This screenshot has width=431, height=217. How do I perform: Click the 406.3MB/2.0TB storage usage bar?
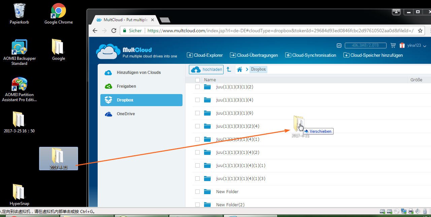coord(365,45)
